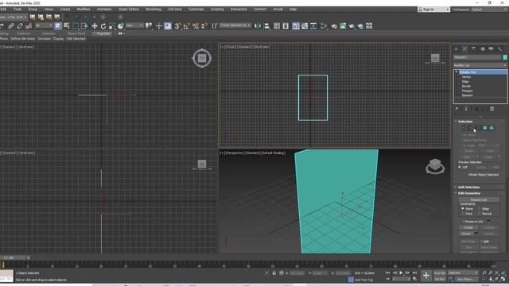Open the Scene Explorer icon
This screenshot has width=509, height=286.
pyautogui.click(x=277, y=26)
